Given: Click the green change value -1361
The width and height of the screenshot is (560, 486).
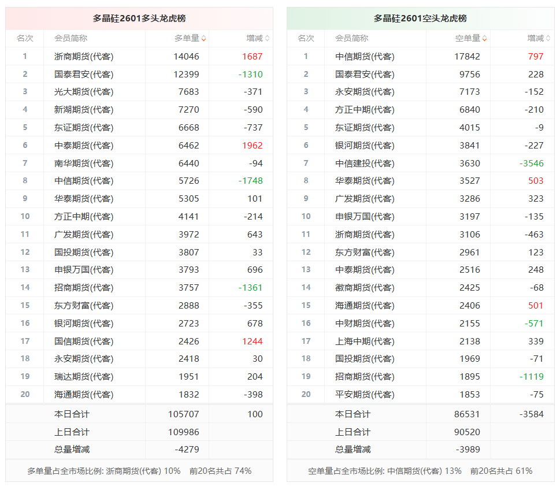Looking at the screenshot, I should (x=250, y=287).
